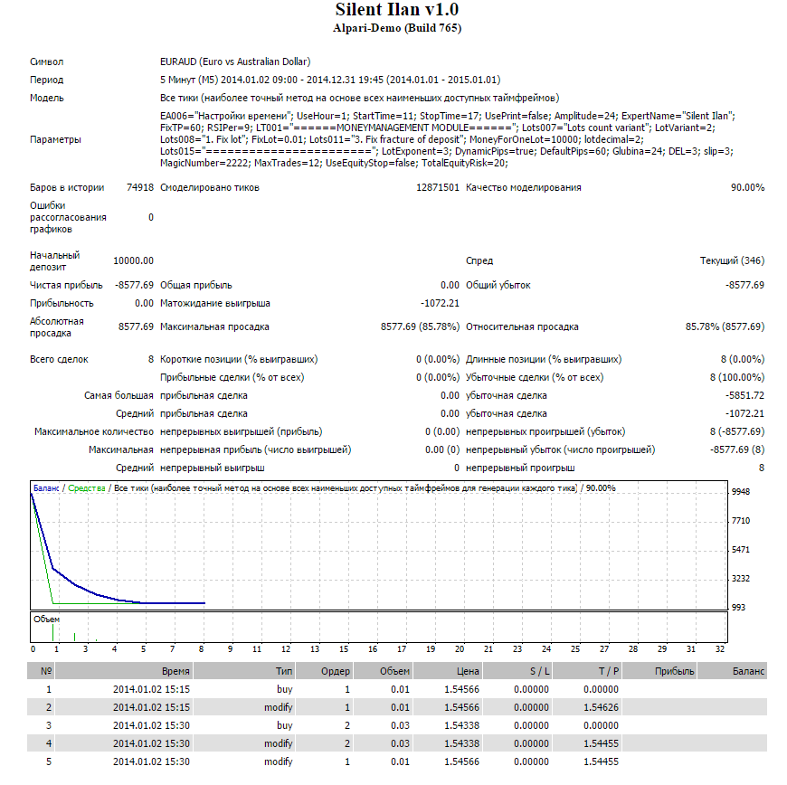
Task: Click the Период label
Action: (46, 80)
